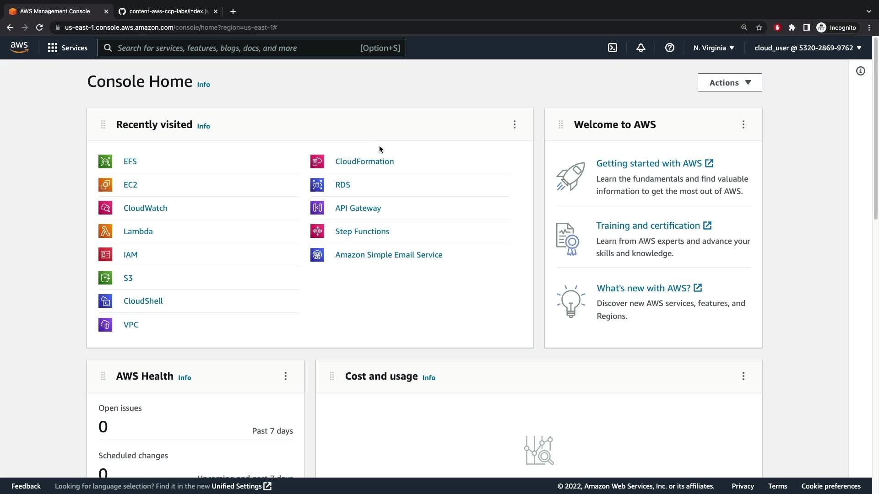The image size is (879, 494).
Task: Click the notifications bell icon
Action: (641, 48)
